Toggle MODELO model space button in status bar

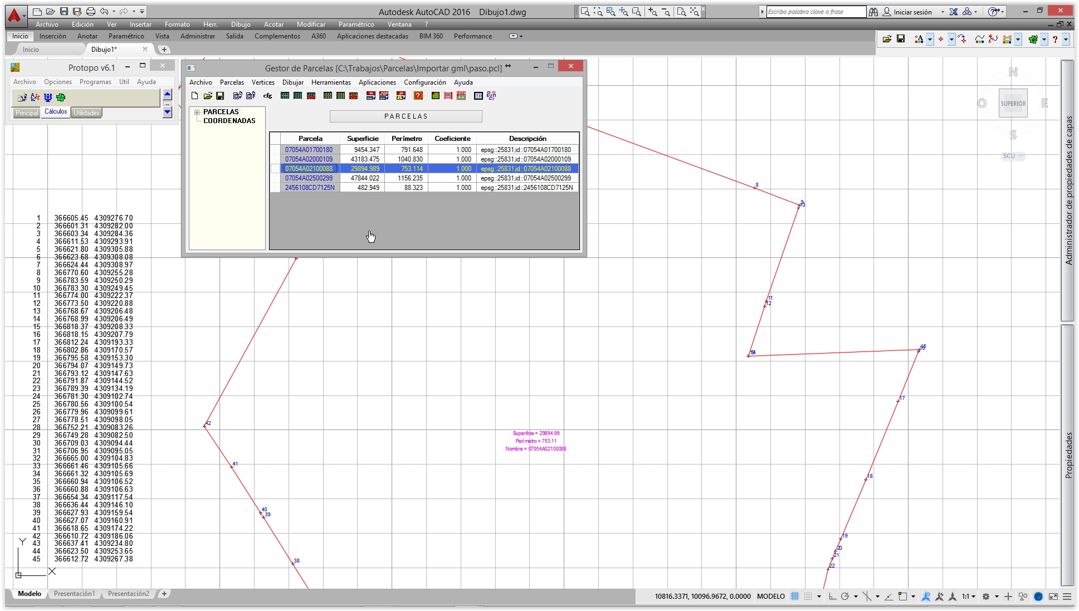[771, 597]
